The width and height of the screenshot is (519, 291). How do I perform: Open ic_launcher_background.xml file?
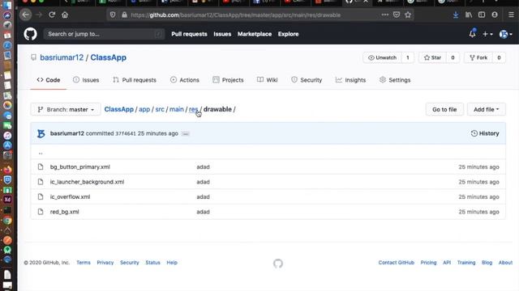point(87,182)
